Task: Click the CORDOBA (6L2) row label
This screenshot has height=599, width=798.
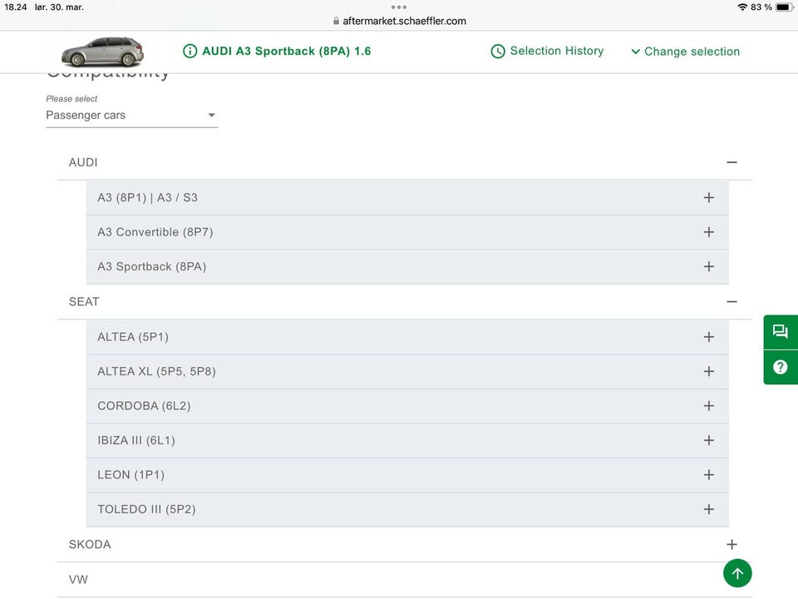Action: click(144, 406)
